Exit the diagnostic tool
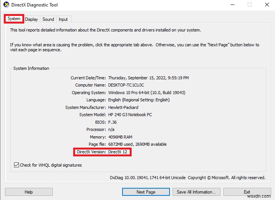 click(247, 192)
